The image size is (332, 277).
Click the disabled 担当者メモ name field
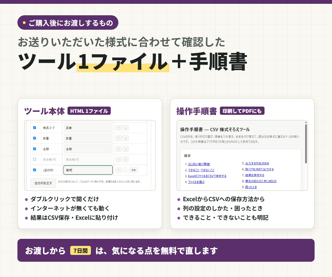88,159
